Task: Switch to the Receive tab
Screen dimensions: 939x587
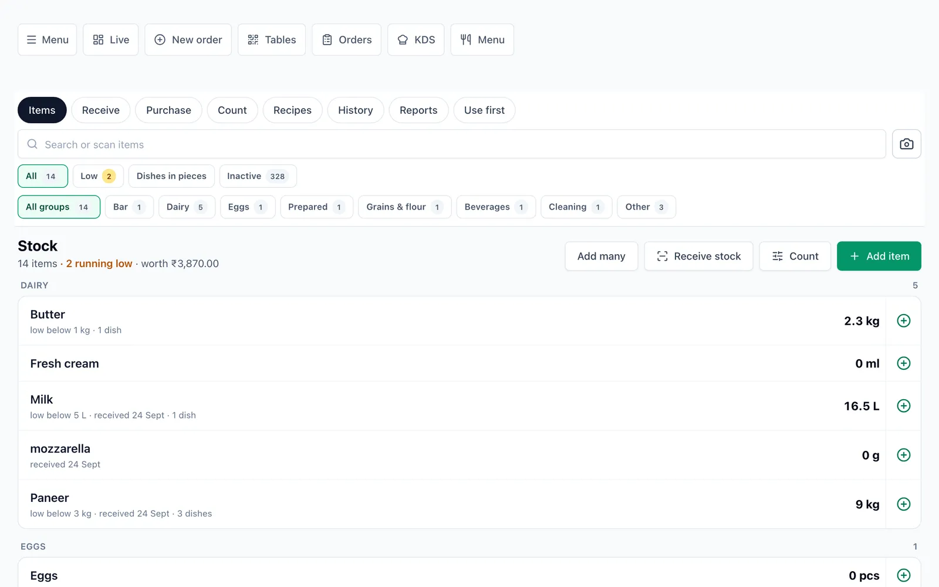Action: (x=101, y=110)
